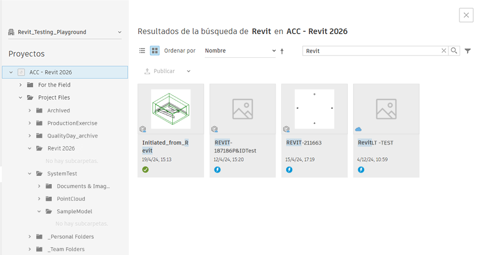This screenshot has width=482, height=255.
Task: Click the Documents & Imag... folder icon
Action: tap(49, 186)
